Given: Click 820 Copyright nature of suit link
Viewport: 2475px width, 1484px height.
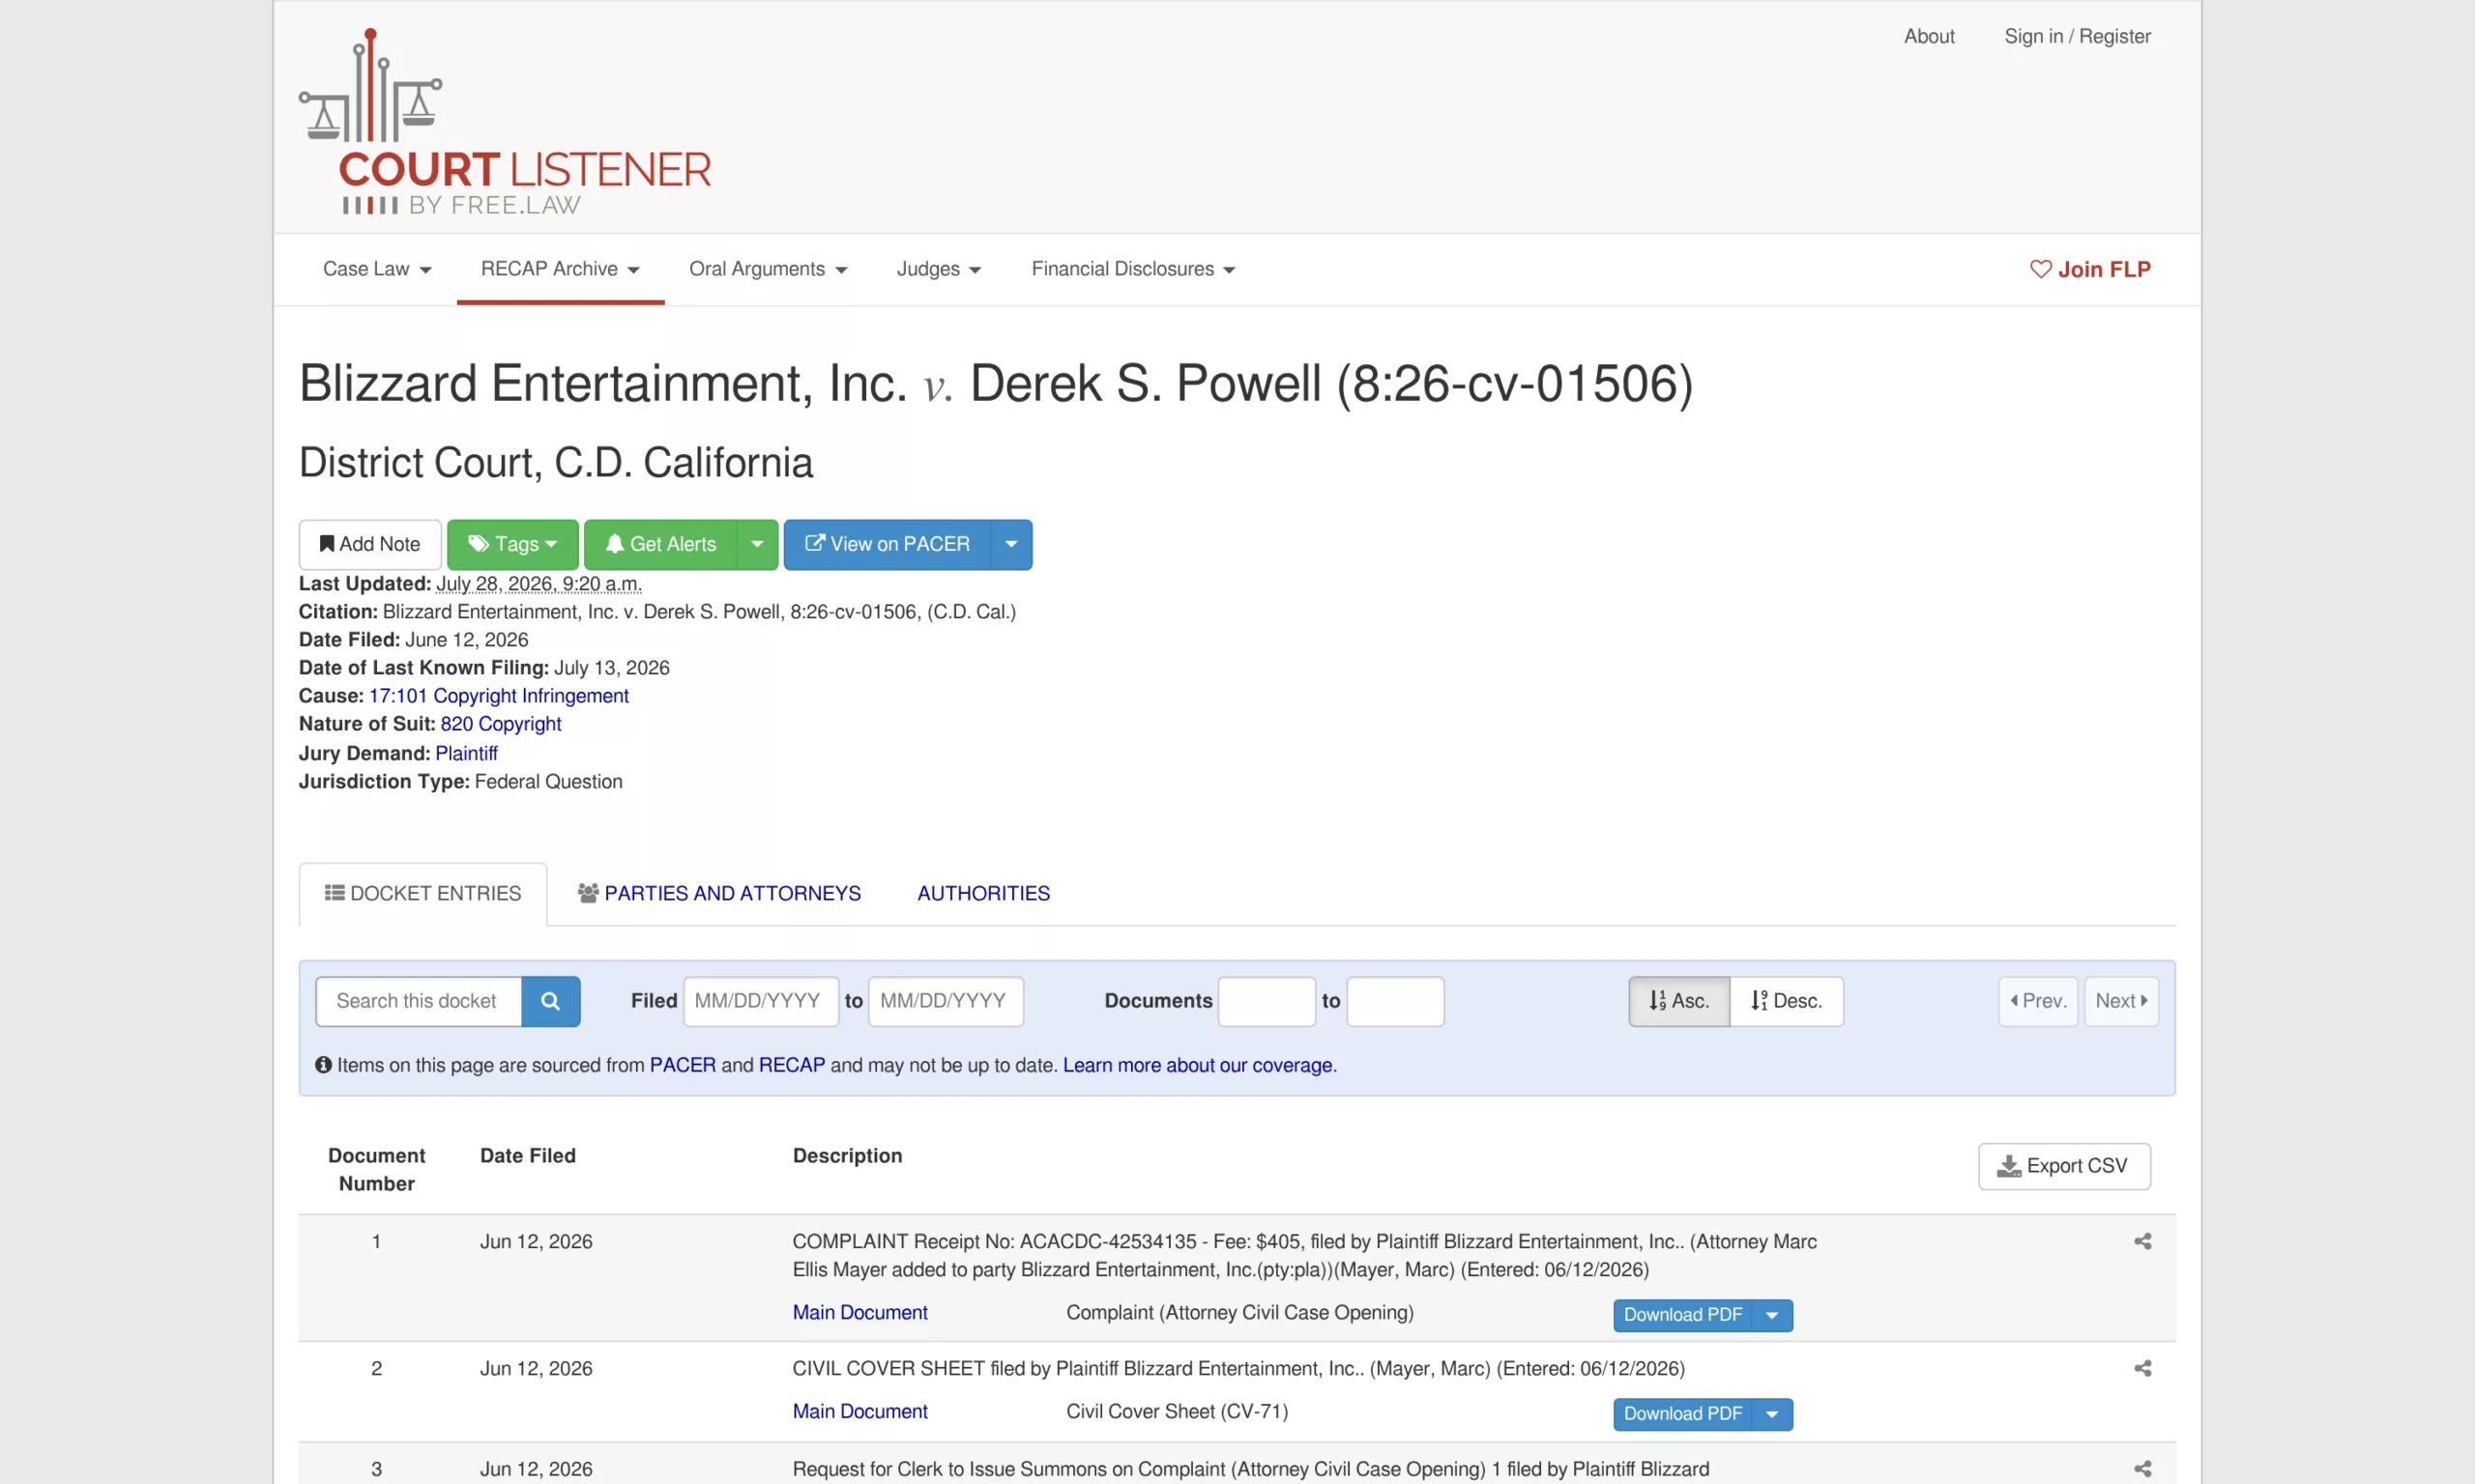Looking at the screenshot, I should (500, 724).
